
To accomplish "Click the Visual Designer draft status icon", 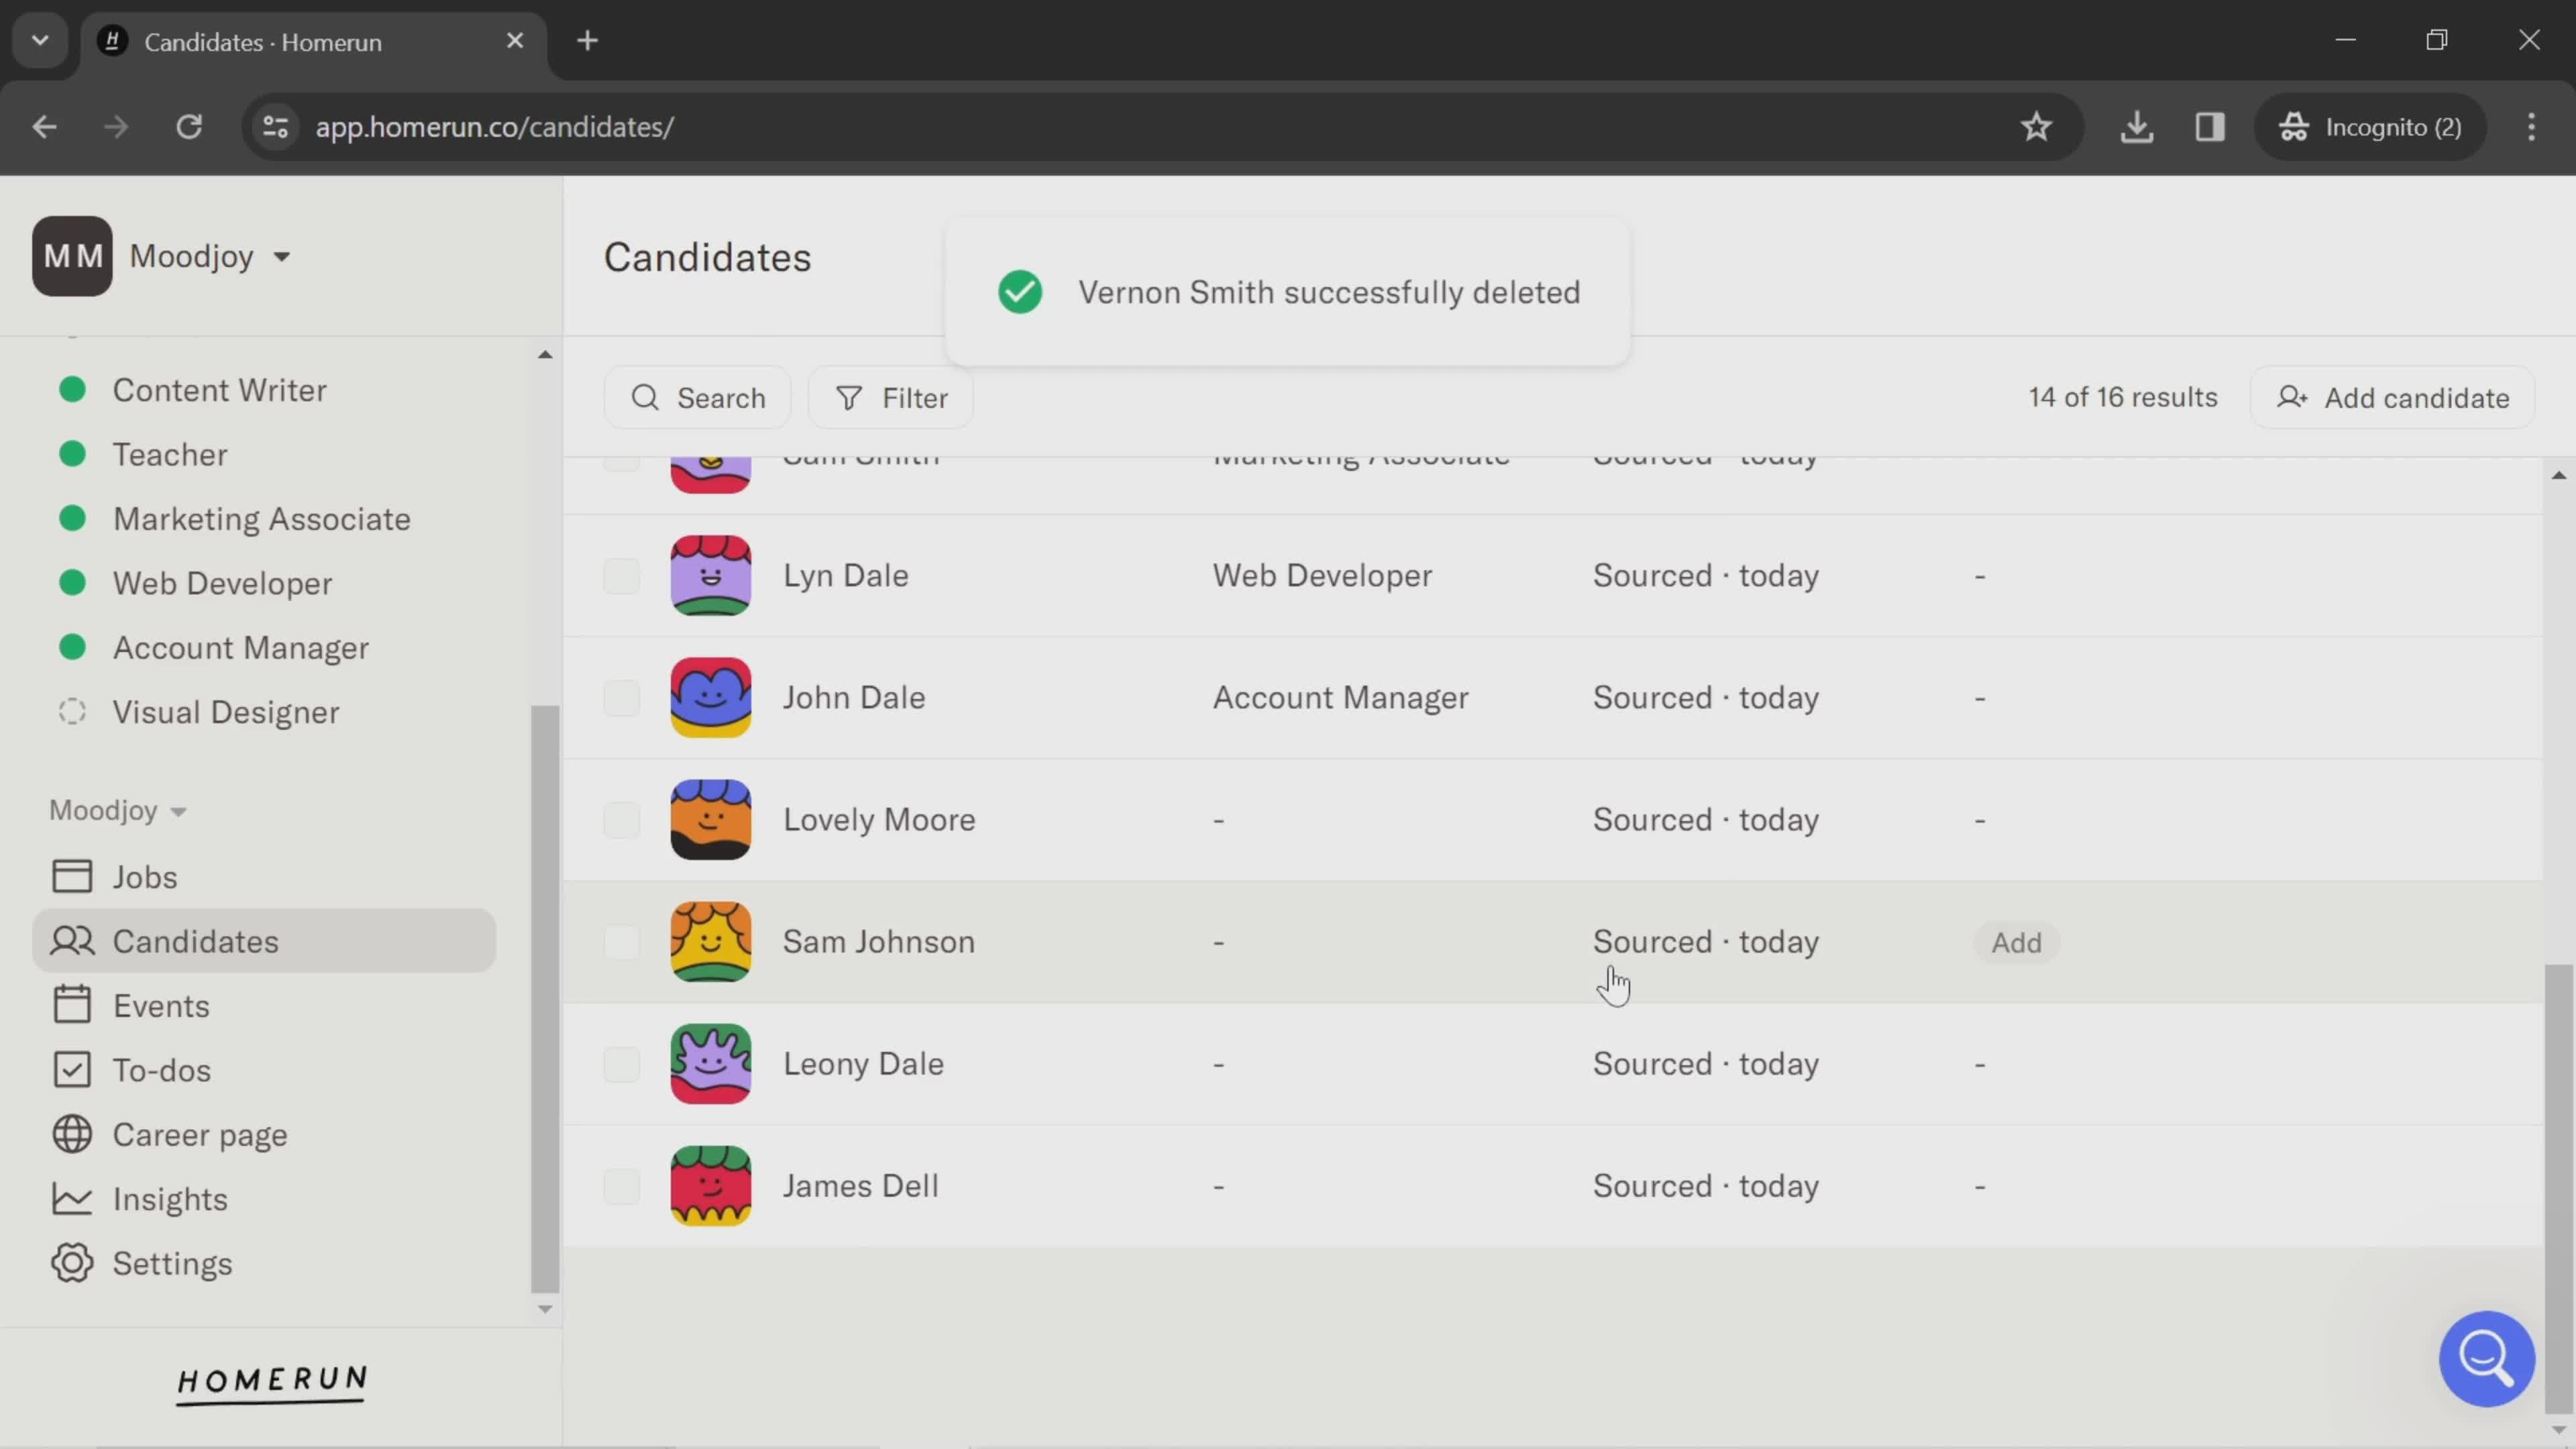I will point(72,712).
